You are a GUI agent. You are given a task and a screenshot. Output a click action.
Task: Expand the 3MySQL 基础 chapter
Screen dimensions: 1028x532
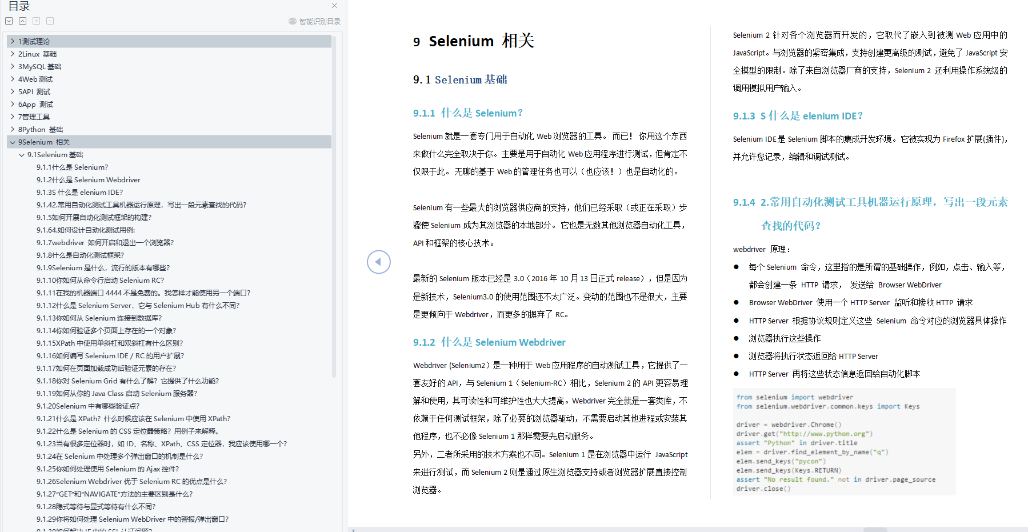[x=13, y=66]
